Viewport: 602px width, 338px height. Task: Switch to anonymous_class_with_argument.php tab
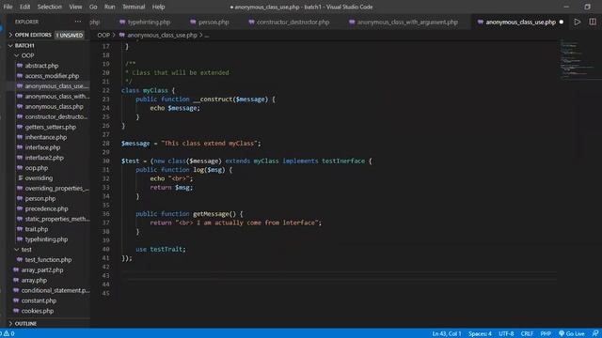click(404, 23)
